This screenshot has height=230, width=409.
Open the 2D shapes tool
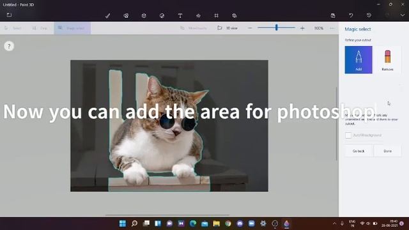coord(126,15)
